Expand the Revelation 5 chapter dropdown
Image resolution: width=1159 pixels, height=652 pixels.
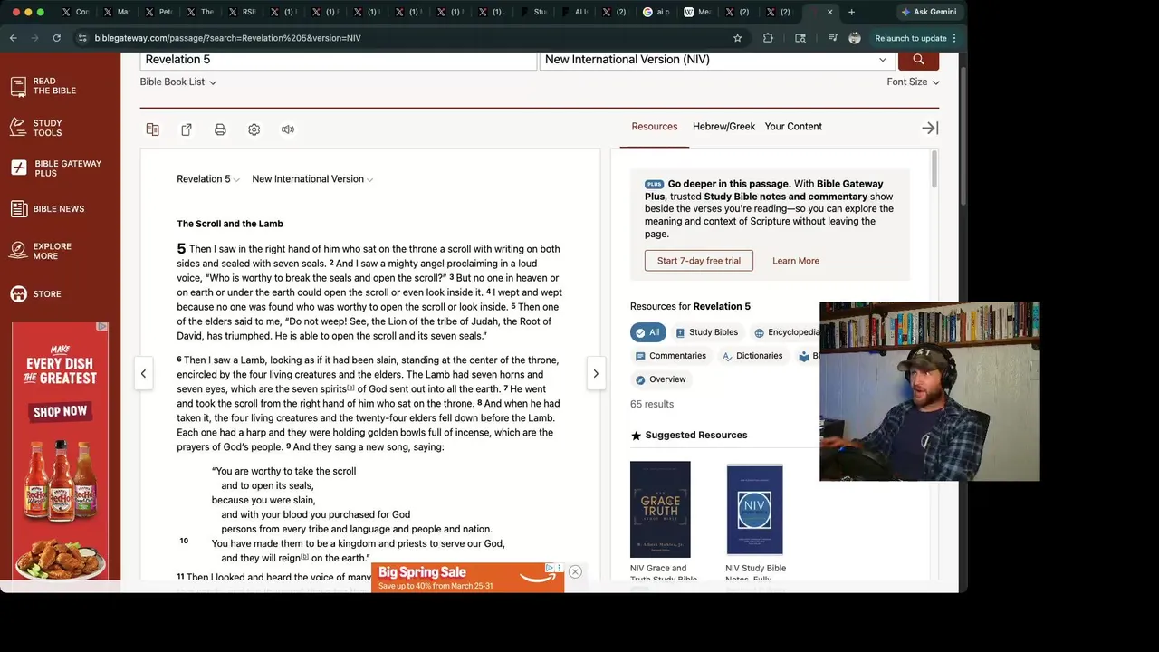(208, 179)
